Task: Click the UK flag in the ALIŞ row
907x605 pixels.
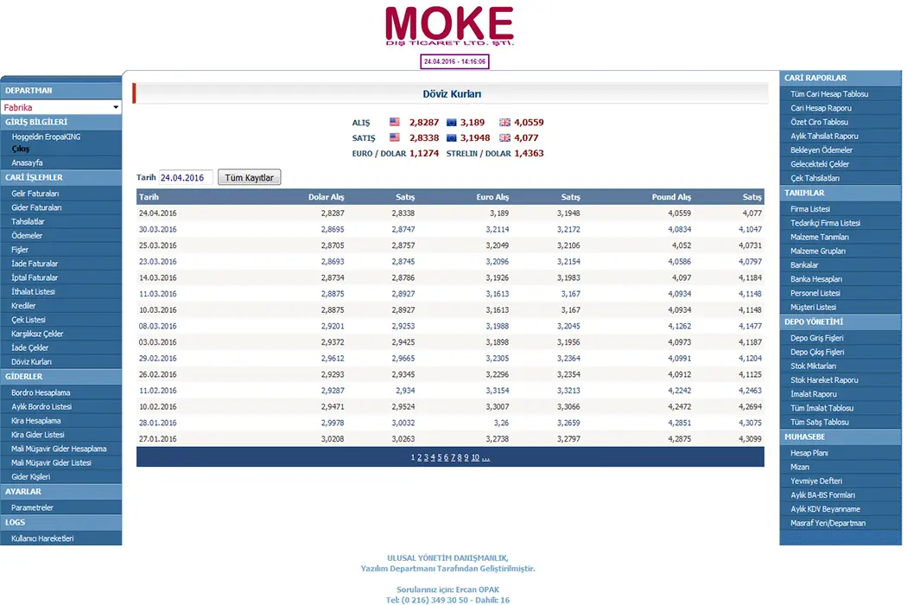Action: (504, 123)
